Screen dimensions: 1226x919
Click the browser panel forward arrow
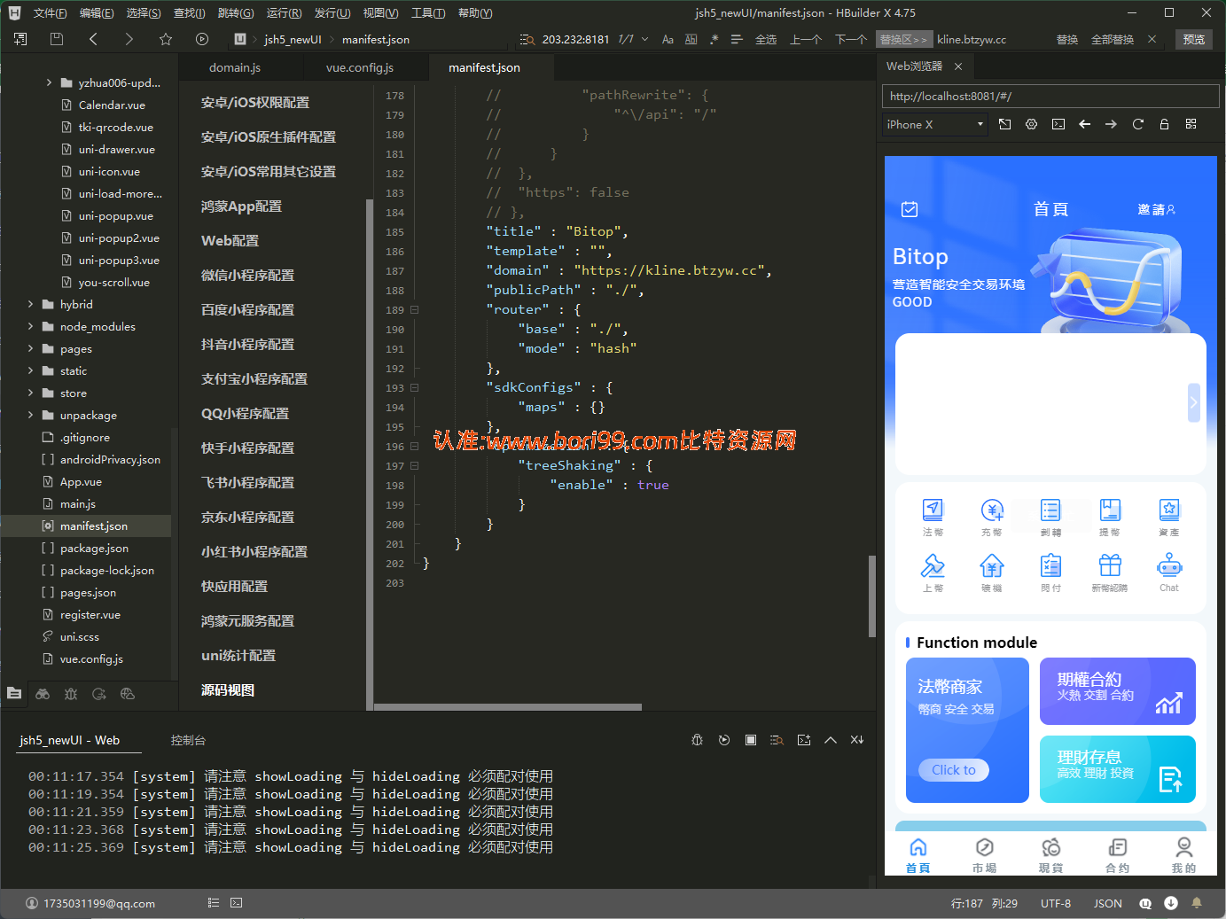1112,124
